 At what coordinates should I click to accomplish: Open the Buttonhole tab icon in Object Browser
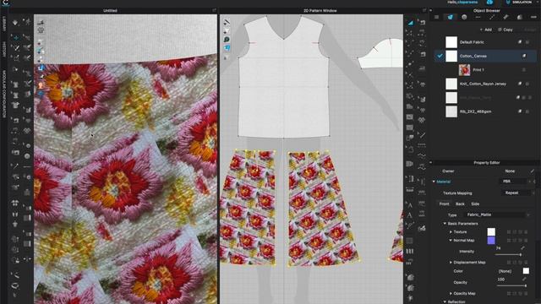[x=478, y=17]
